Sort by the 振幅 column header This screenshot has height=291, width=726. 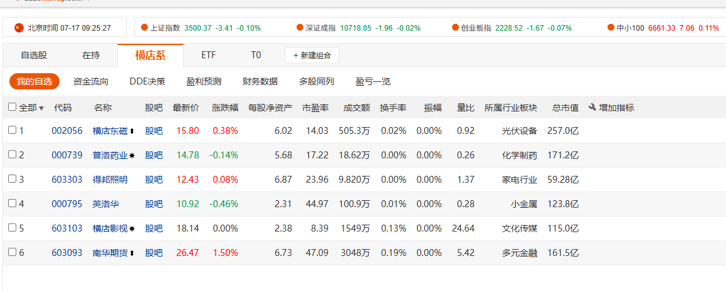(x=433, y=108)
